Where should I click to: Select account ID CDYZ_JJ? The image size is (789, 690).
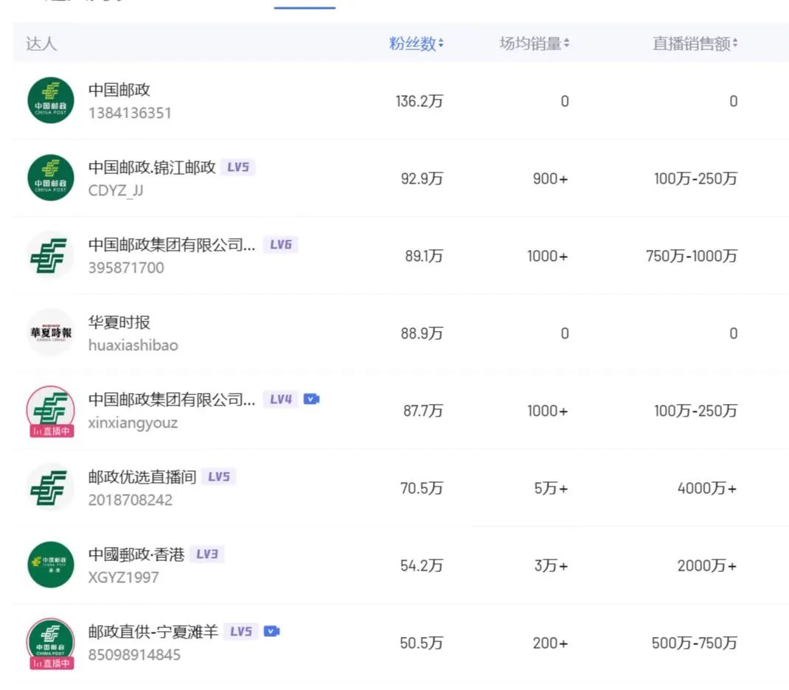pos(116,191)
